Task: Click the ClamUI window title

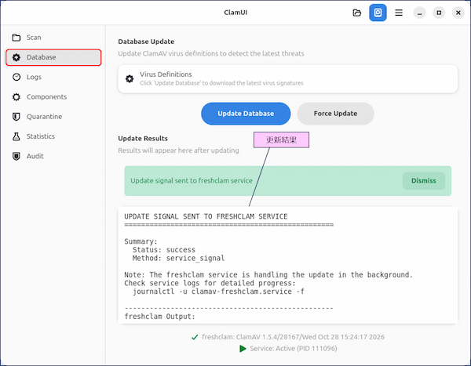Action: tap(235, 13)
